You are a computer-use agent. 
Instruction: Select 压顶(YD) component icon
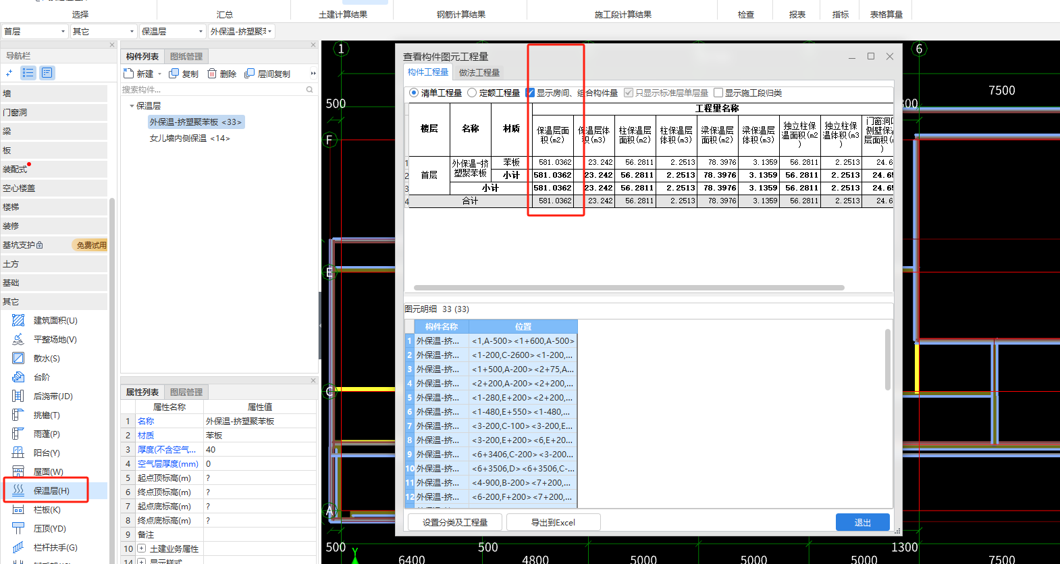[x=18, y=528]
